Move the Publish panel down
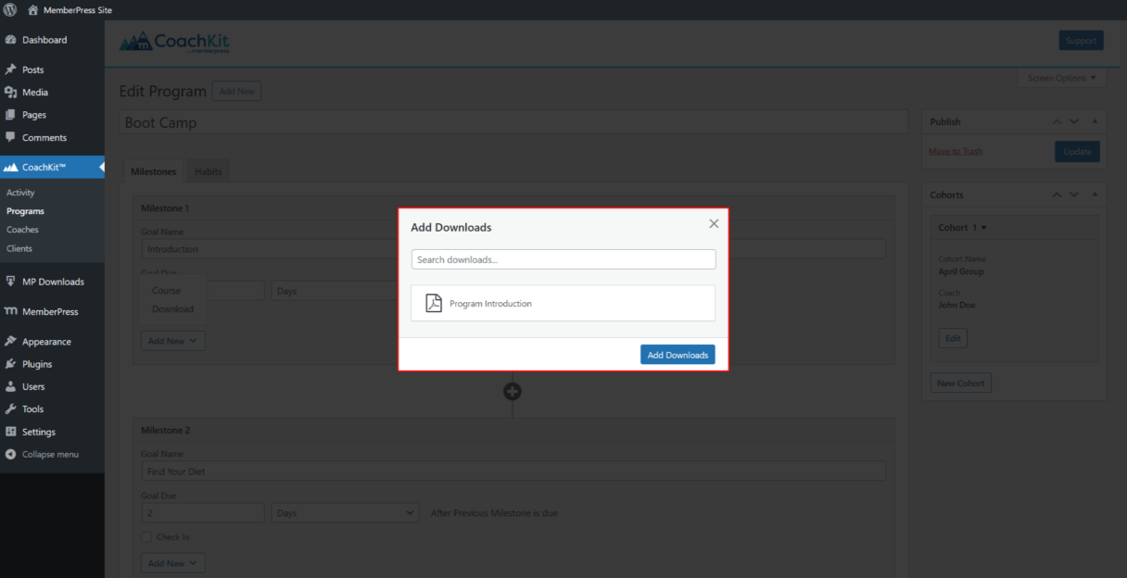The image size is (1127, 578). [x=1074, y=121]
